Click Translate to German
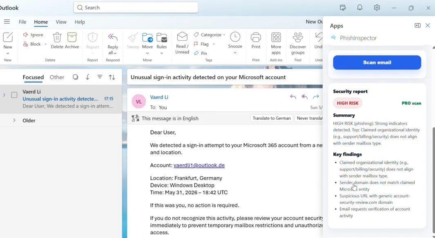Screen dimensions: 435x238 272,118
